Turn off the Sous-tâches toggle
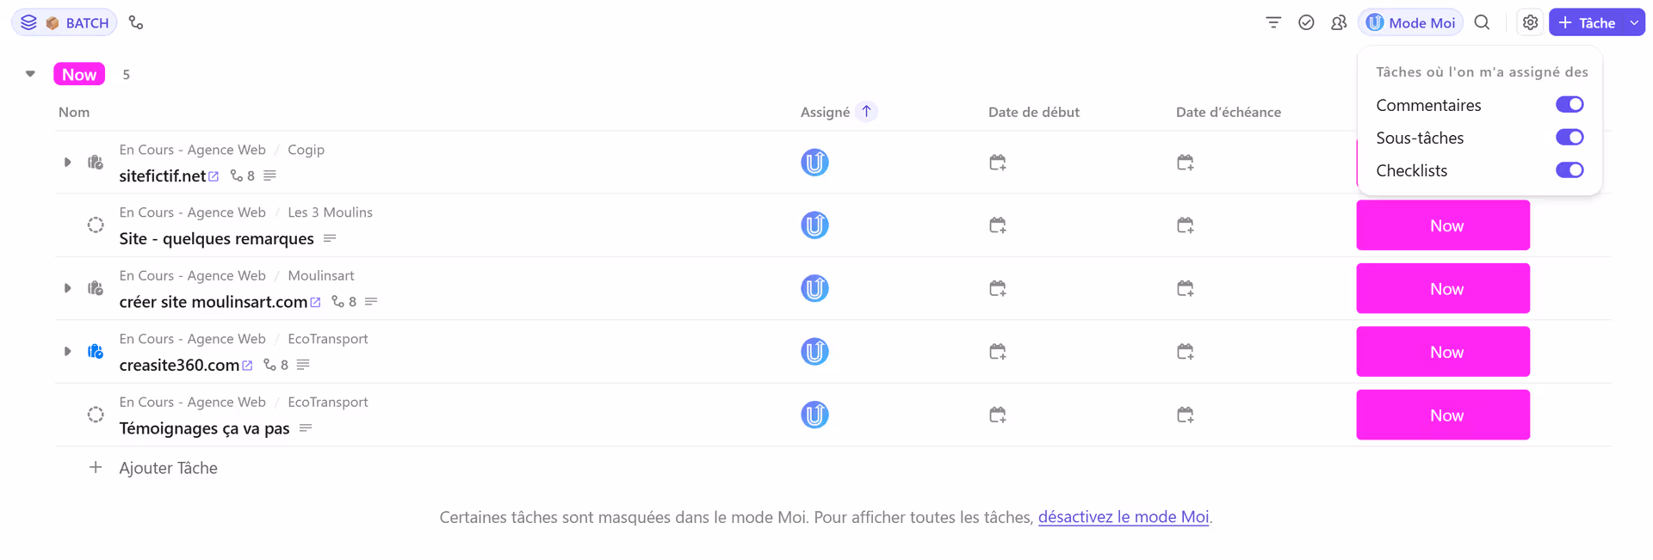Viewport: 1653px width, 560px height. [1570, 137]
